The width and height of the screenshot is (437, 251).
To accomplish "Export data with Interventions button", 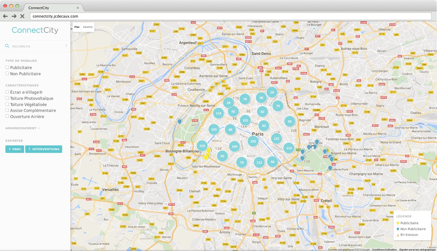I will click(44, 149).
